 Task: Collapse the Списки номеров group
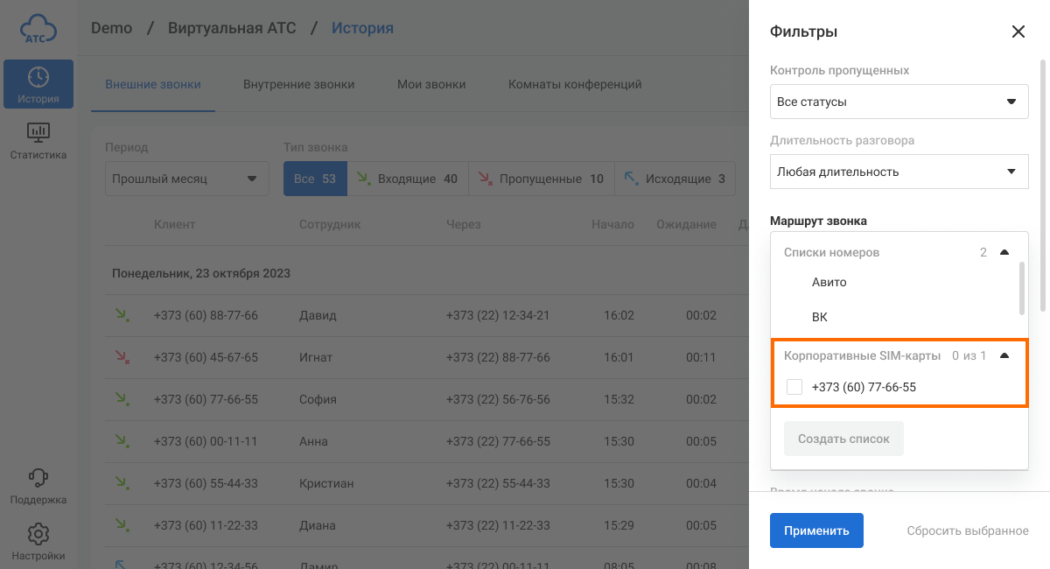tap(1004, 252)
